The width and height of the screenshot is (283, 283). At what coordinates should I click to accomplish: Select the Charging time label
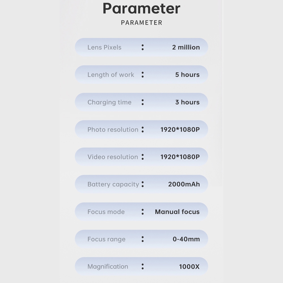pyautogui.click(x=109, y=102)
